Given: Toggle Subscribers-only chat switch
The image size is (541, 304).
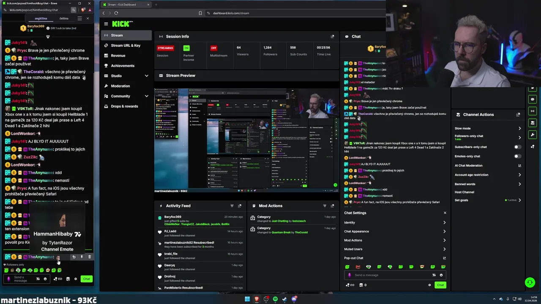Looking at the screenshot, I should [x=517, y=147].
